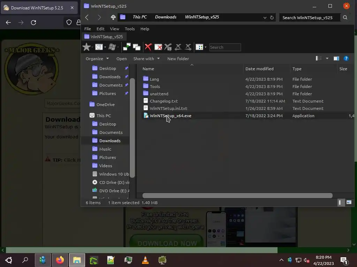The width and height of the screenshot is (357, 267).
Task: Click the magnifier search icon in Explorer
Action: point(345,17)
